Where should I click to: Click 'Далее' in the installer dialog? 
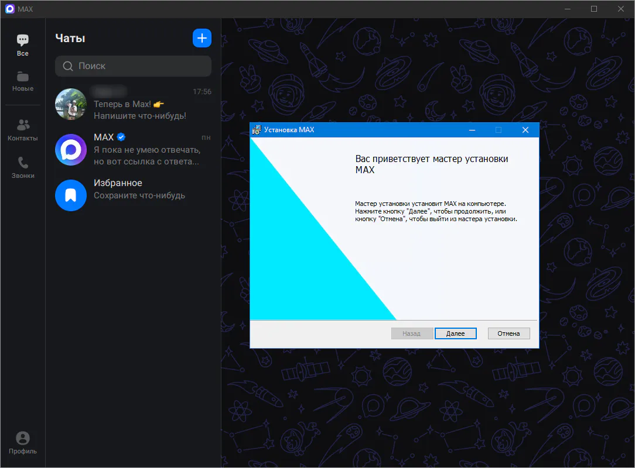[456, 333]
